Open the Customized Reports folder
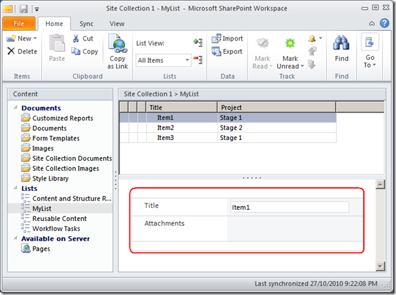Image resolution: width=396 pixels, height=295 pixels. [x=57, y=118]
